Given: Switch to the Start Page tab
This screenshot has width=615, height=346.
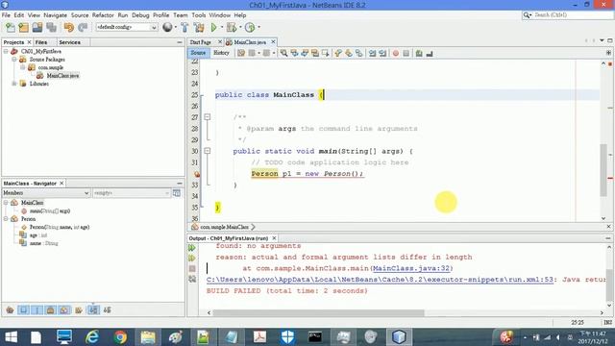Looking at the screenshot, I should pyautogui.click(x=201, y=42).
